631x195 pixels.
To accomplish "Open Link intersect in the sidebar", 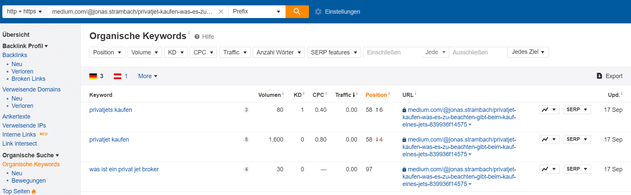I will [x=20, y=144].
